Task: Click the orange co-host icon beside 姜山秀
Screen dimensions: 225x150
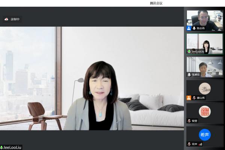Action: pos(189,97)
